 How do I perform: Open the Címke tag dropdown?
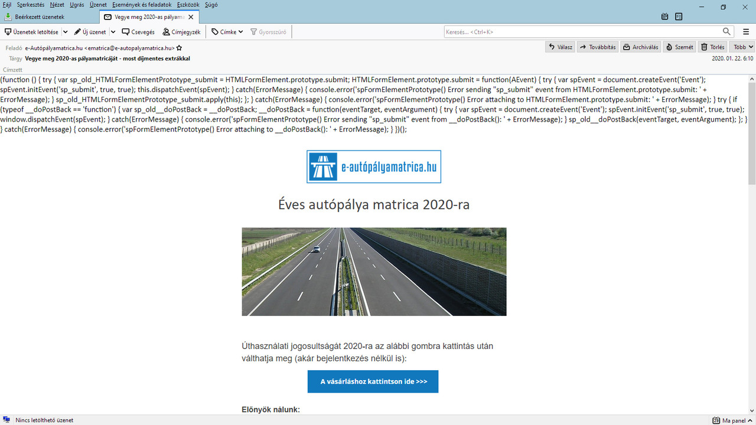227,32
